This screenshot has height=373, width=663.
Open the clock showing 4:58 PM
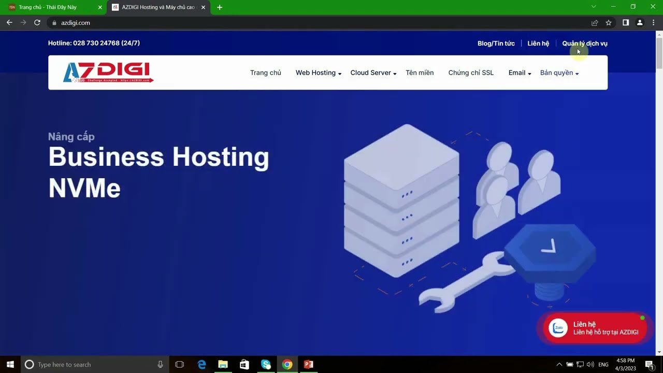point(625,364)
